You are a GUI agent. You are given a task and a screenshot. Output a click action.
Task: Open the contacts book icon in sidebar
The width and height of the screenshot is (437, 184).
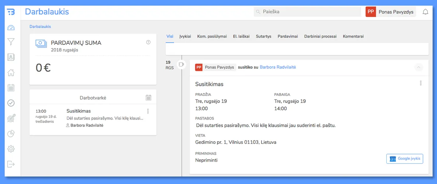click(x=11, y=57)
